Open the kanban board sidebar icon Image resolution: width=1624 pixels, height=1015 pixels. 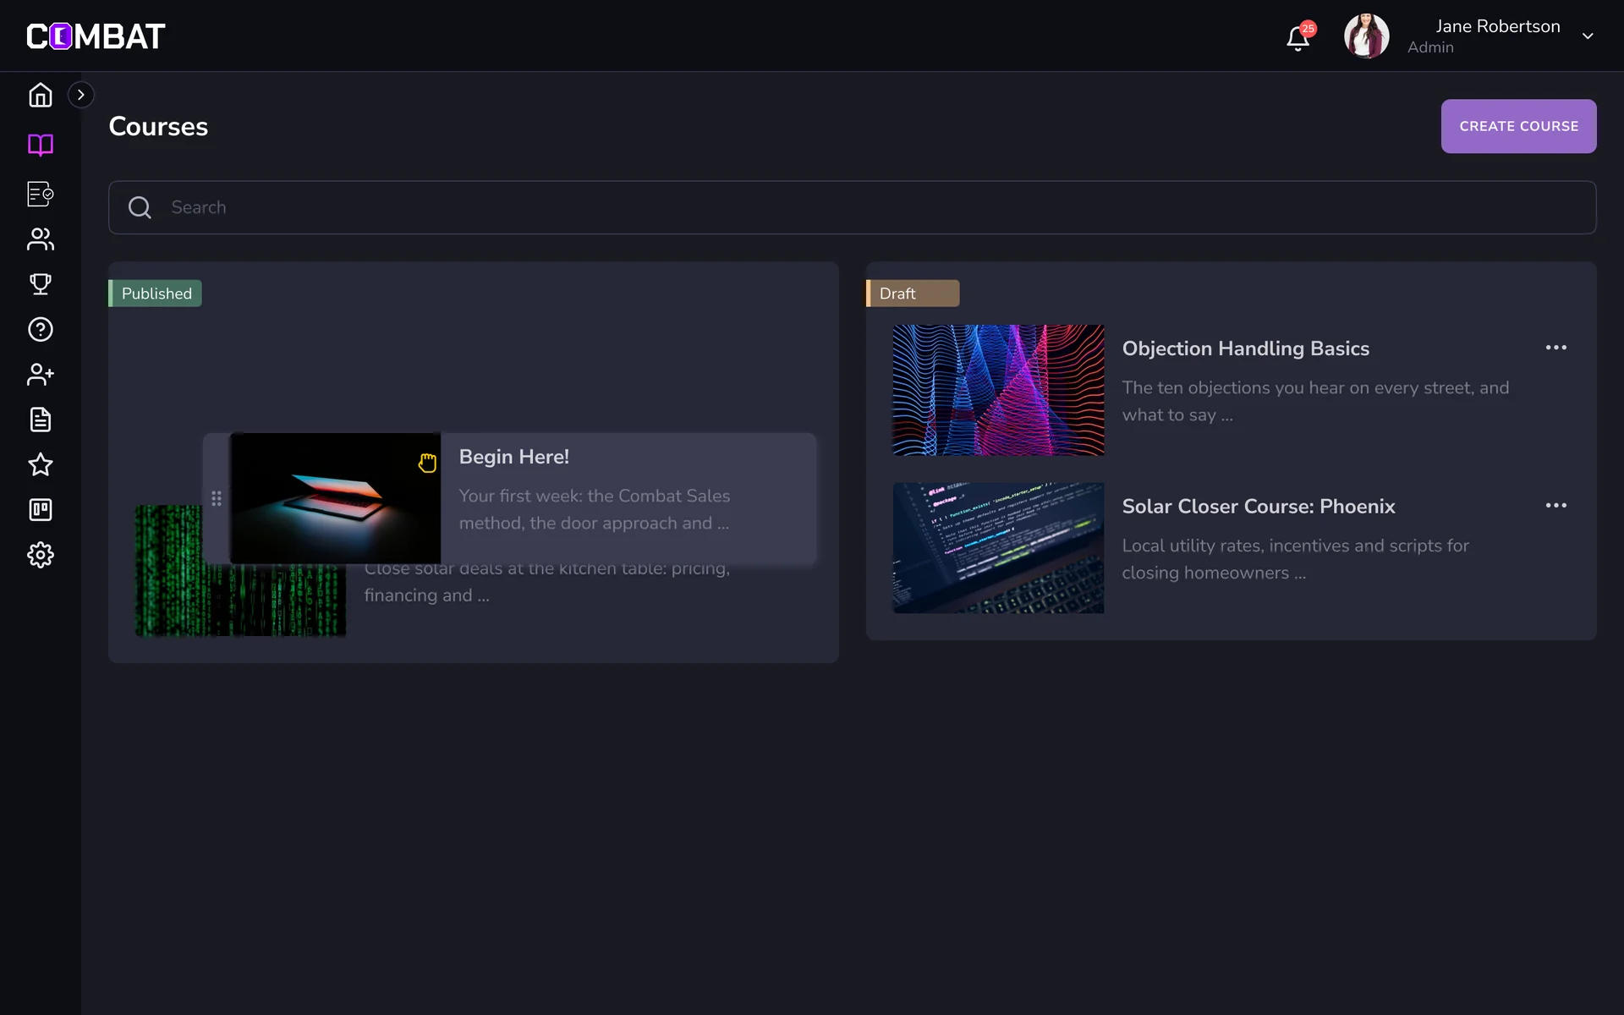[41, 509]
